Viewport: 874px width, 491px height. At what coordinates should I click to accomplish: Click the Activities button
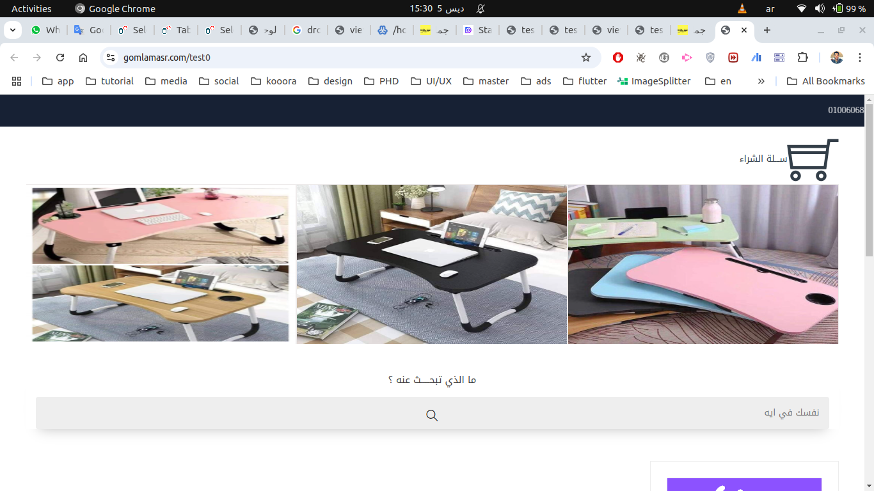click(31, 8)
